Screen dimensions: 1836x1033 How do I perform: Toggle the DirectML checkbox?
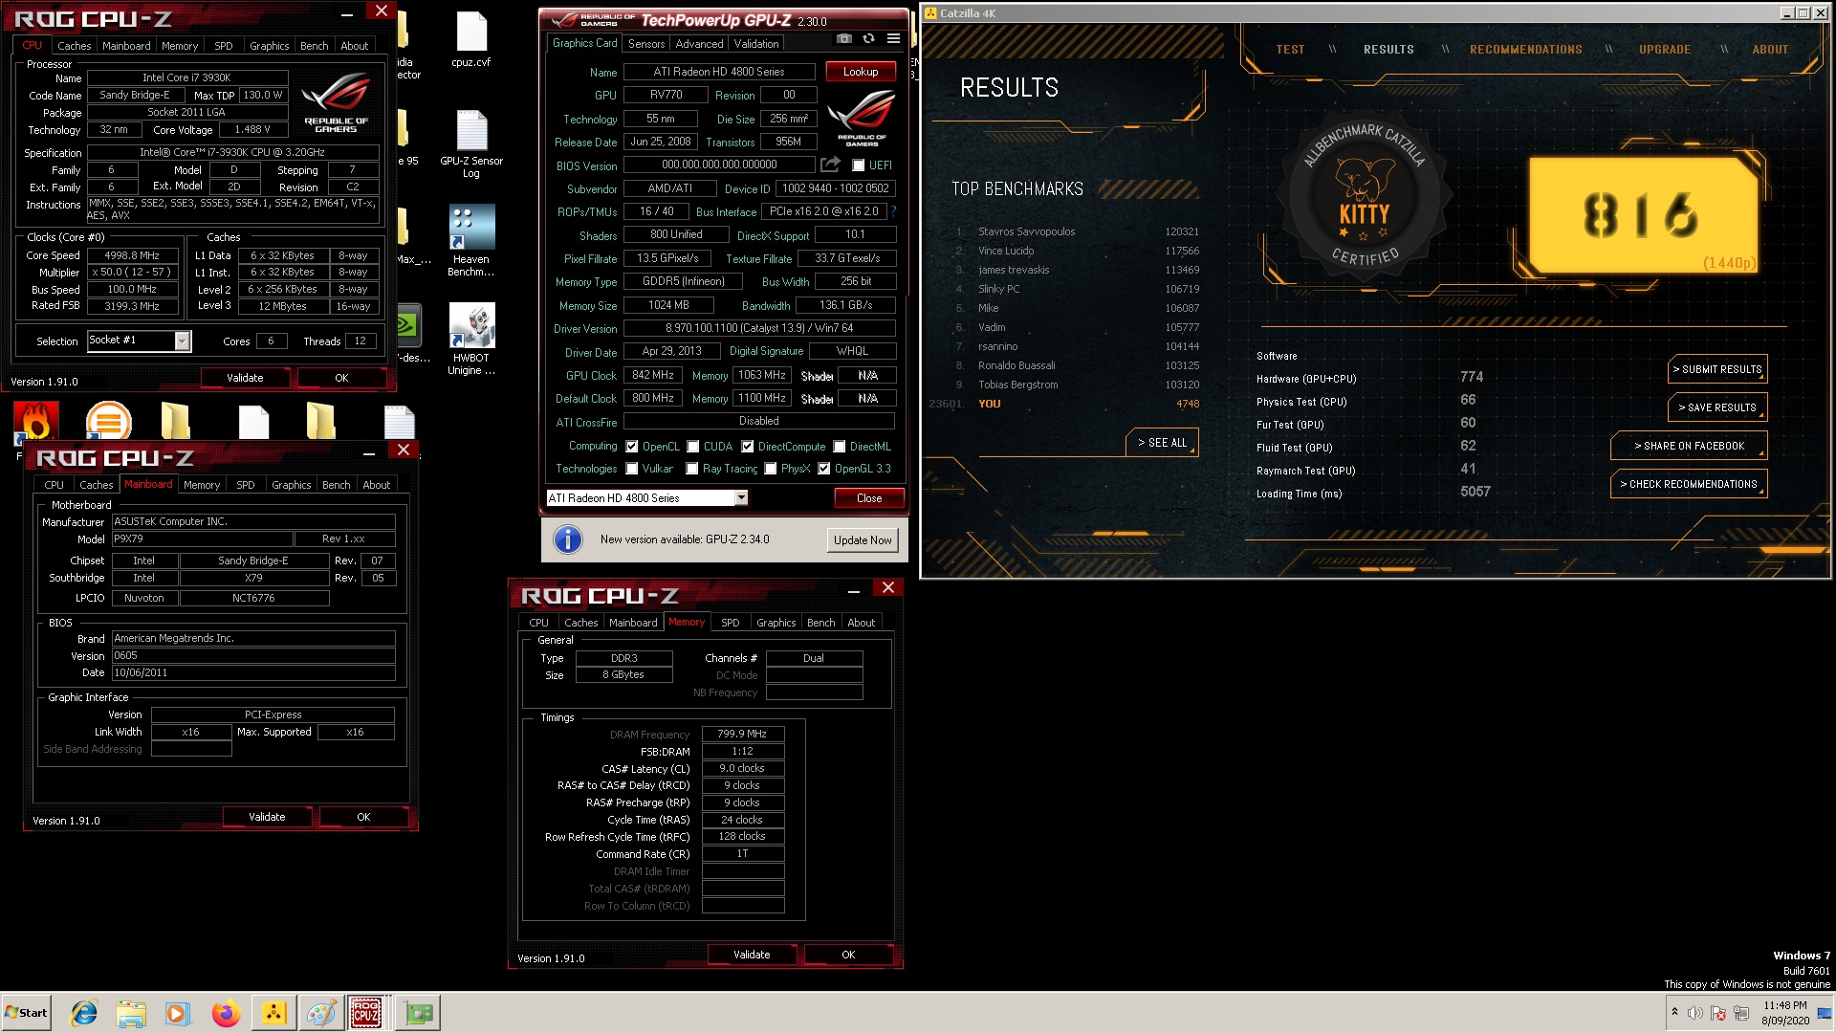839,447
